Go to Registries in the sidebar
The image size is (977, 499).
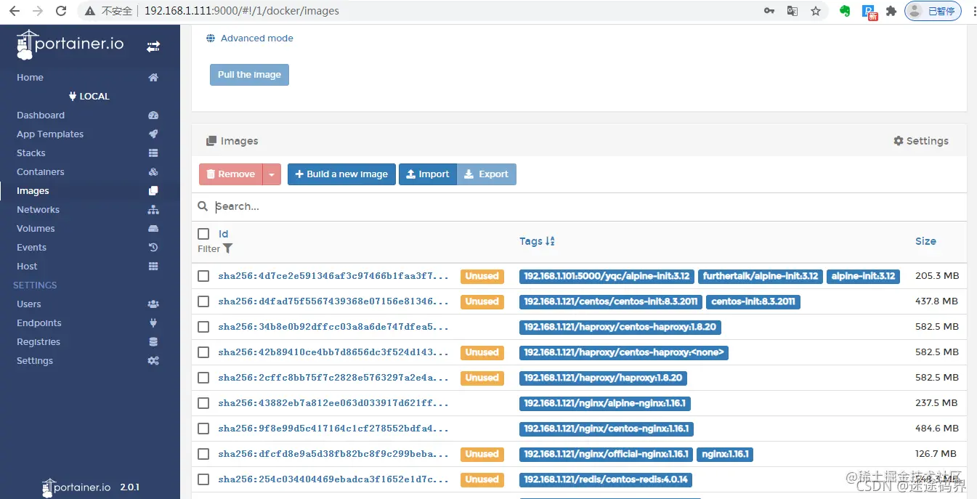pos(38,342)
